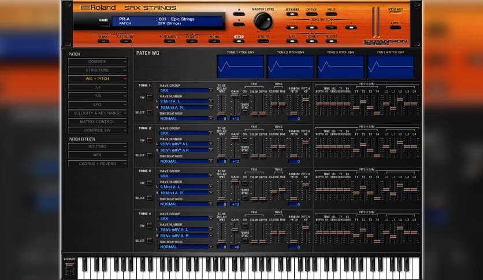
Task: Open Tone 3 Wave Group dropdown
Action: click(185, 176)
